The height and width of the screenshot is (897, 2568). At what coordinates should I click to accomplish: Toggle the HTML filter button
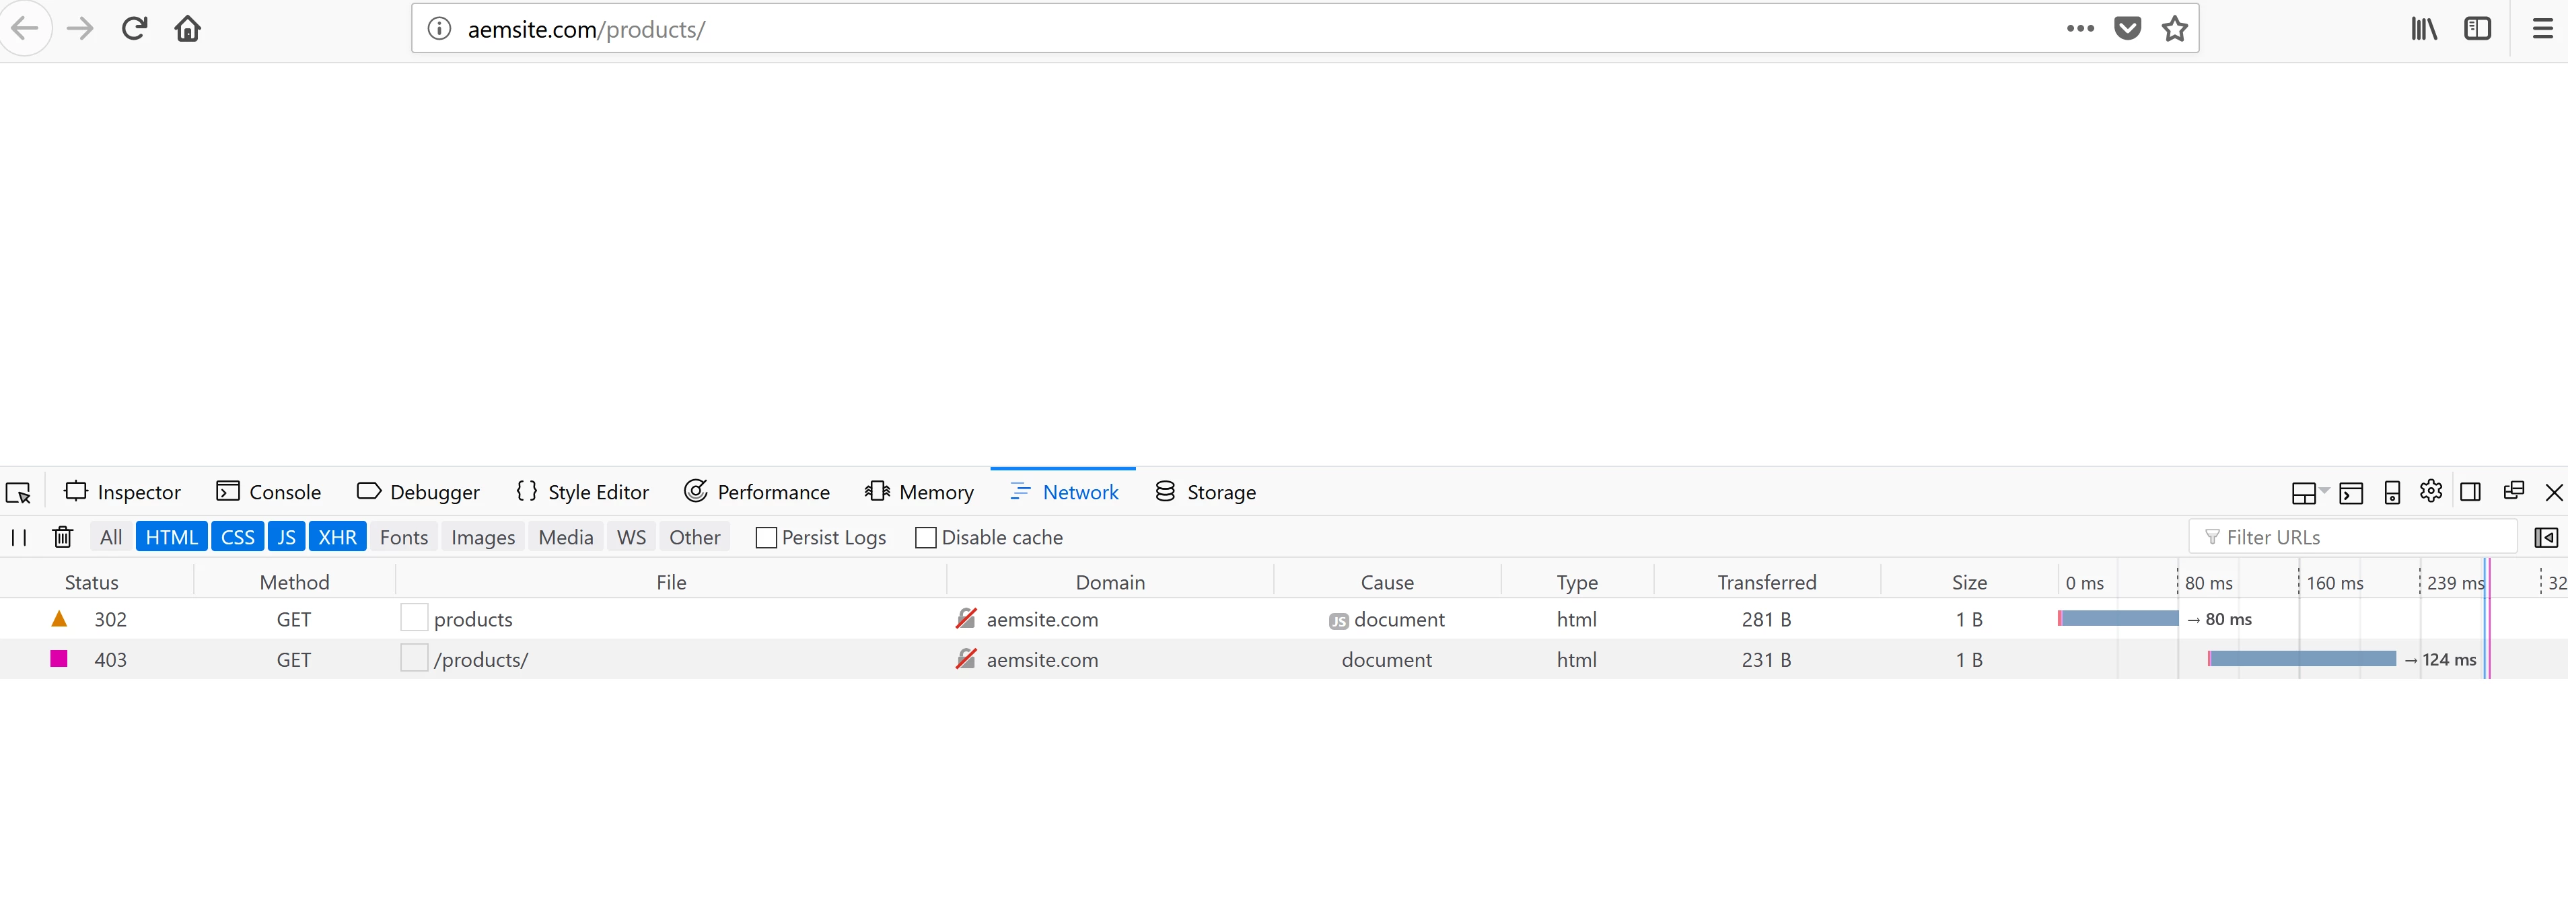click(x=172, y=537)
